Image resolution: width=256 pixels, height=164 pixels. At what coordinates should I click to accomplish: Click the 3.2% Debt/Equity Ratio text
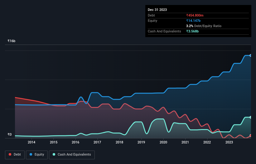tap(204, 26)
